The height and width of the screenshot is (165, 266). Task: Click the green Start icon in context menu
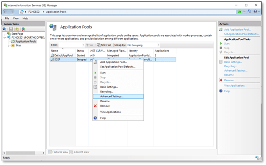pyautogui.click(x=95, y=73)
